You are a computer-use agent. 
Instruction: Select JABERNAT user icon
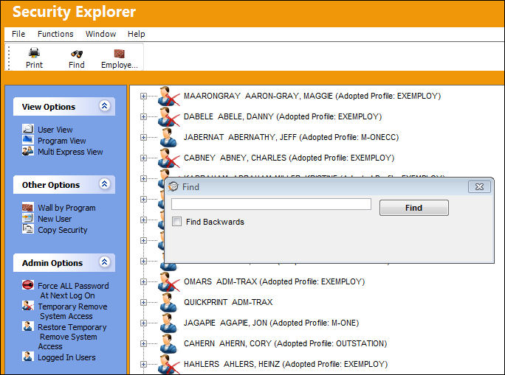[x=168, y=137]
